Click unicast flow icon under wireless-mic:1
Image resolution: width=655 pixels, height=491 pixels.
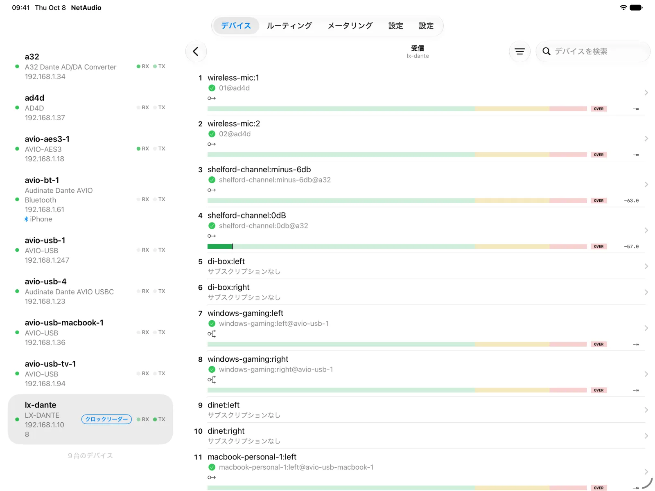click(x=212, y=98)
